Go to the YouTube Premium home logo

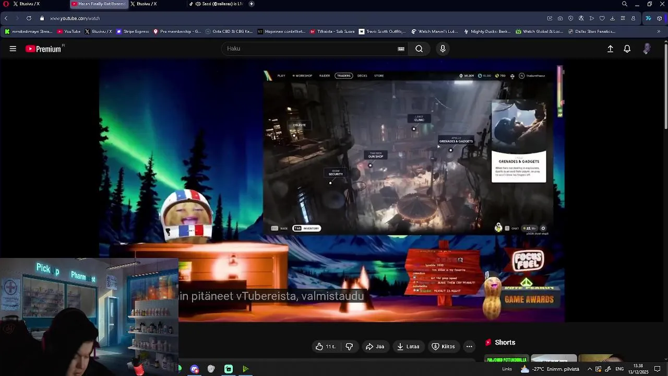tap(44, 49)
